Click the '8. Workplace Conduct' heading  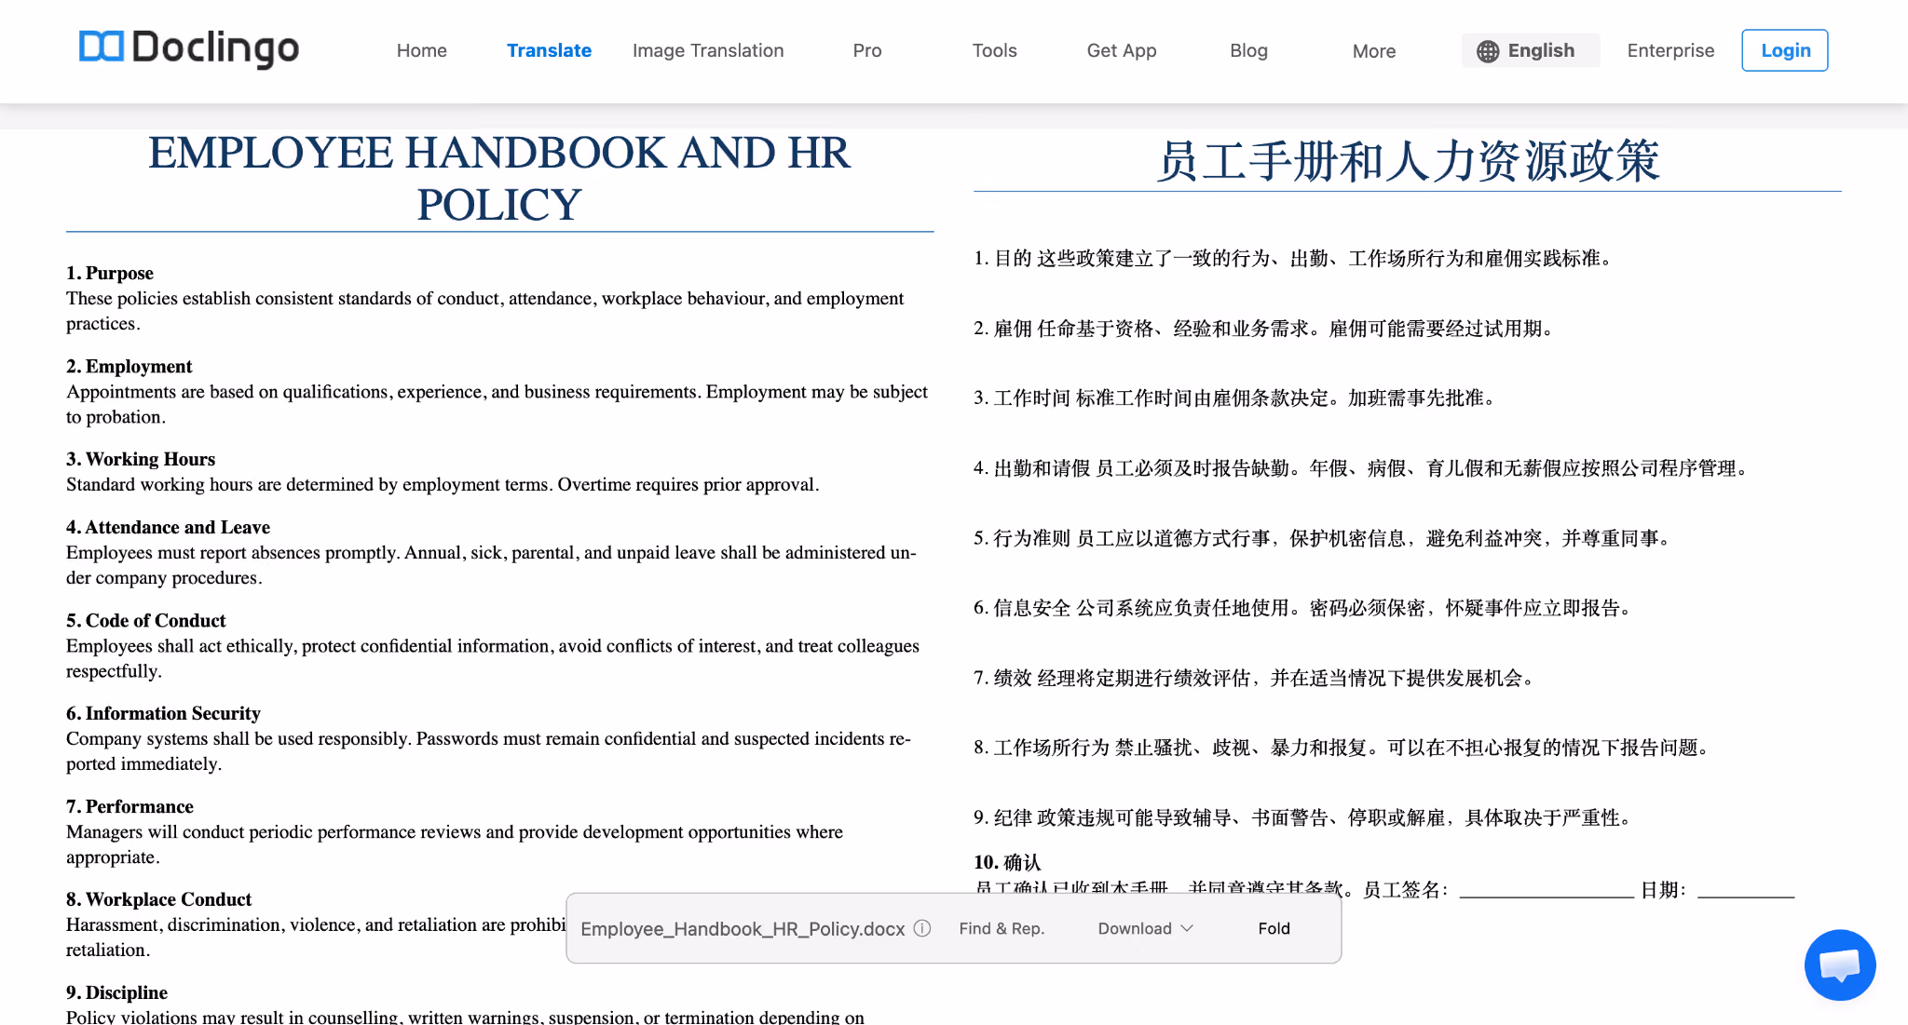click(x=159, y=899)
